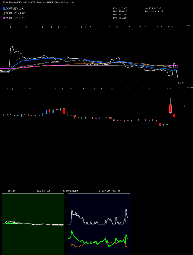Click the magenta DOW PT legend swatch
This screenshot has height=255, width=193.
tap(4, 18)
